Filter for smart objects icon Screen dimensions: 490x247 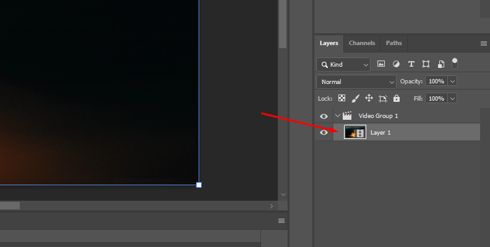[441, 64]
